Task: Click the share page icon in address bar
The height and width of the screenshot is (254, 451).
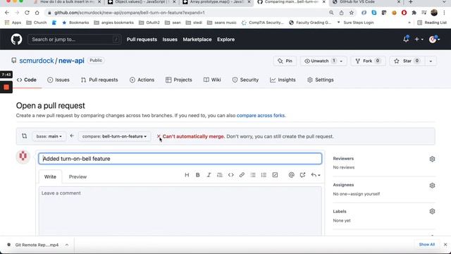Action: click(x=341, y=13)
